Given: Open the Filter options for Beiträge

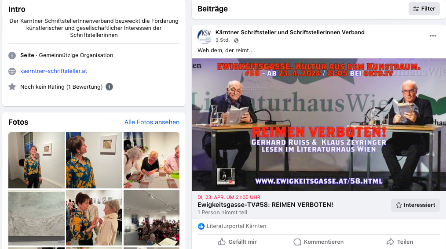Looking at the screenshot, I should tap(424, 9).
